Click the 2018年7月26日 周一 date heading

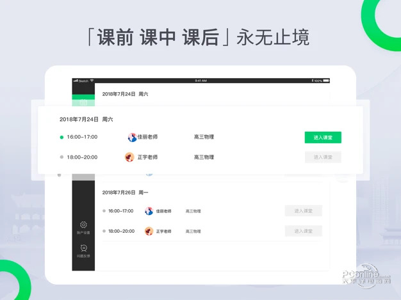coord(124,193)
